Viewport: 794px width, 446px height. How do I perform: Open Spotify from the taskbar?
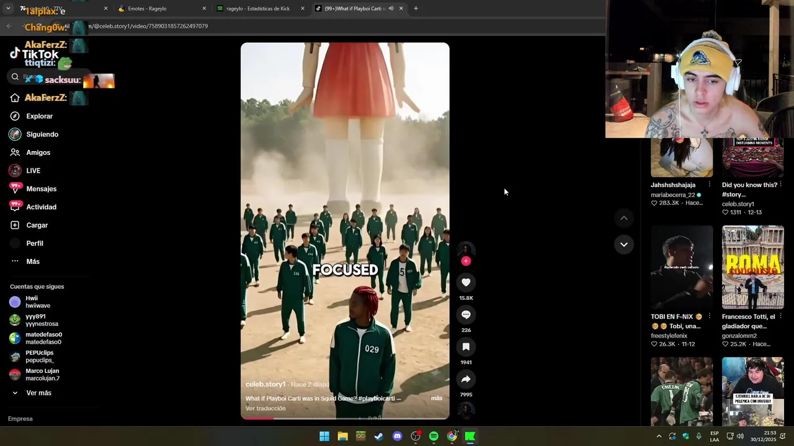point(434,436)
